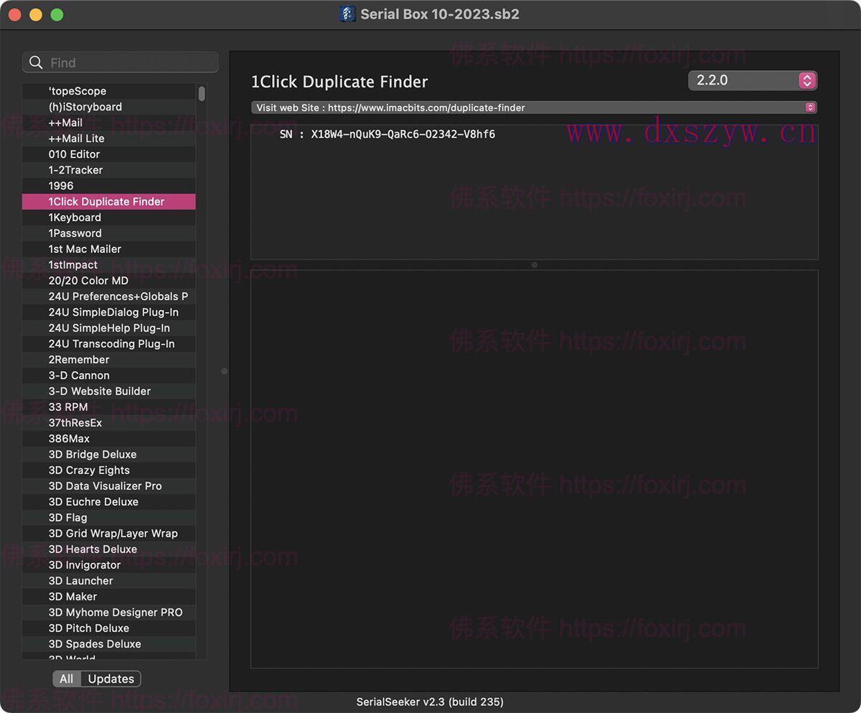Image resolution: width=861 pixels, height=713 pixels.
Task: Select the ++Mail entry
Action: pyautogui.click(x=108, y=123)
